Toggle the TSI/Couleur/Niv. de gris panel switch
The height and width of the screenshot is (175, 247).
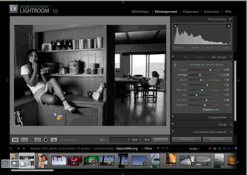pos(173,57)
